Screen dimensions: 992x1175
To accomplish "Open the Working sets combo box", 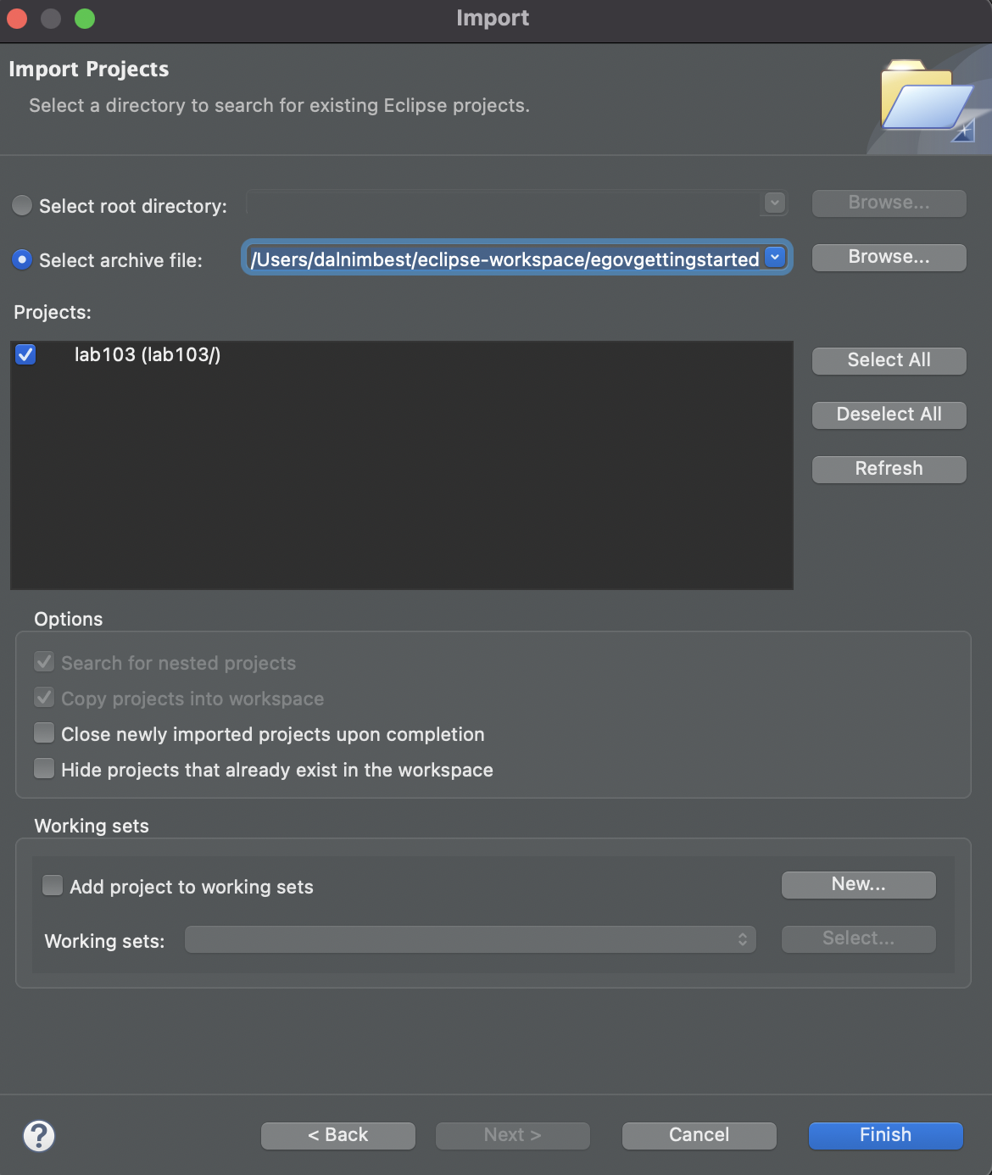I will (x=471, y=939).
